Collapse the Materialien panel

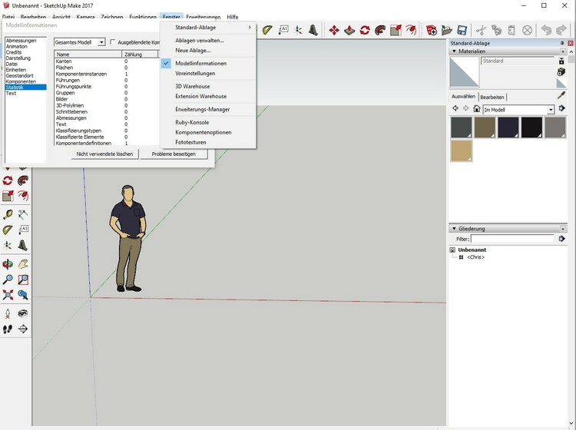tap(455, 51)
